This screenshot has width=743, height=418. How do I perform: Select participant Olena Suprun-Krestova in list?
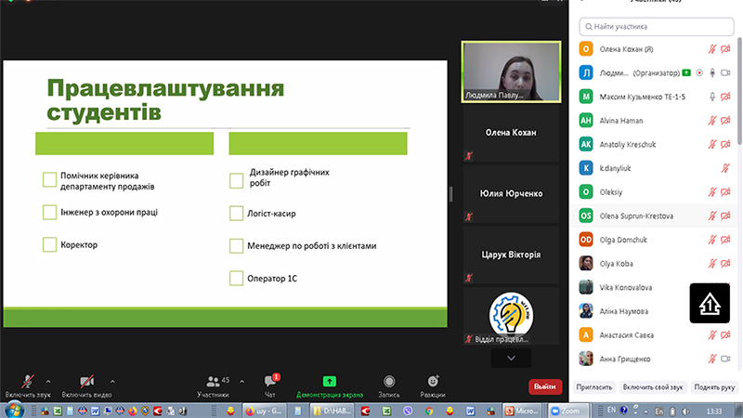pos(654,216)
